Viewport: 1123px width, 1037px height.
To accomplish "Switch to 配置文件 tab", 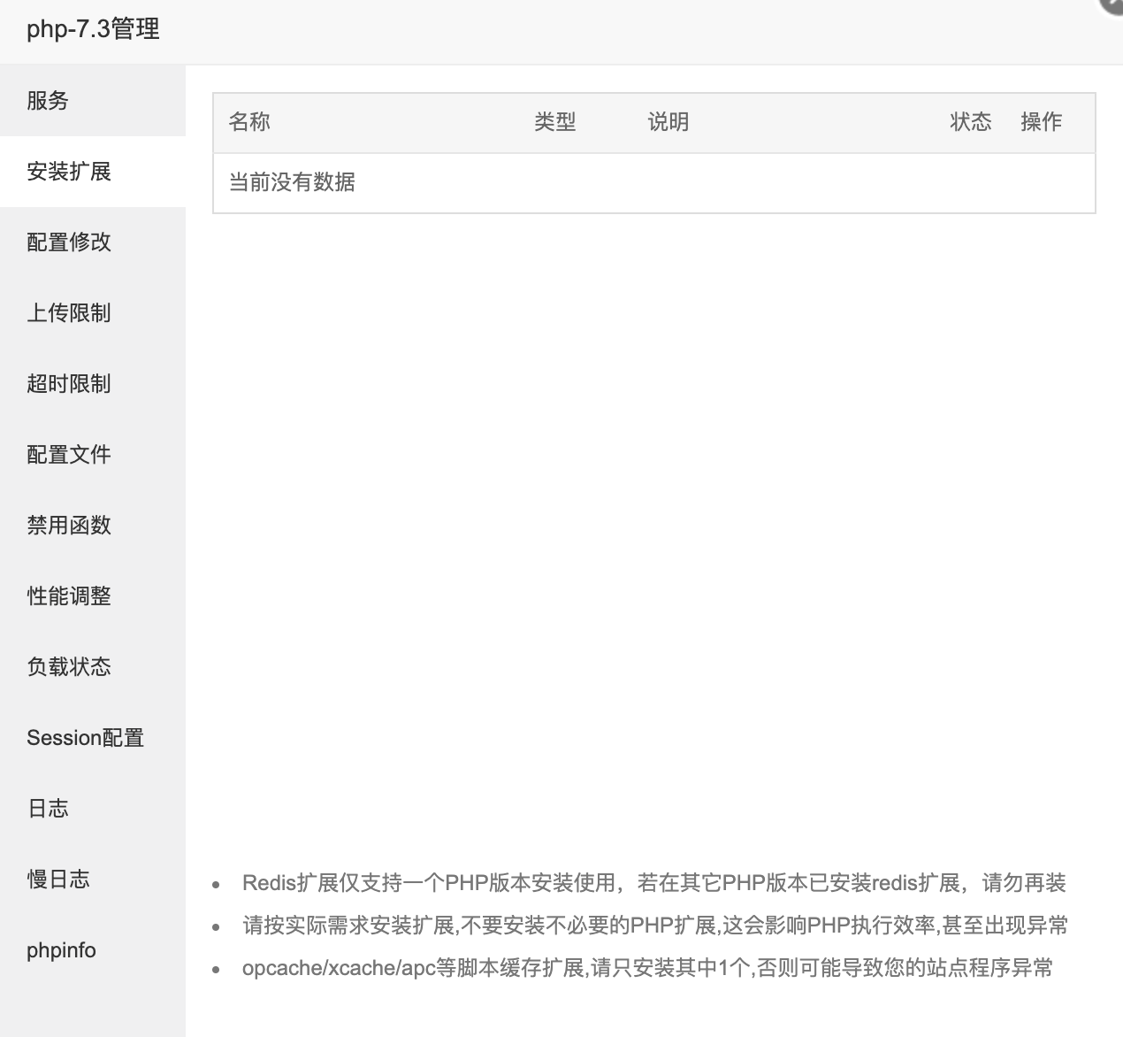I will tap(93, 455).
